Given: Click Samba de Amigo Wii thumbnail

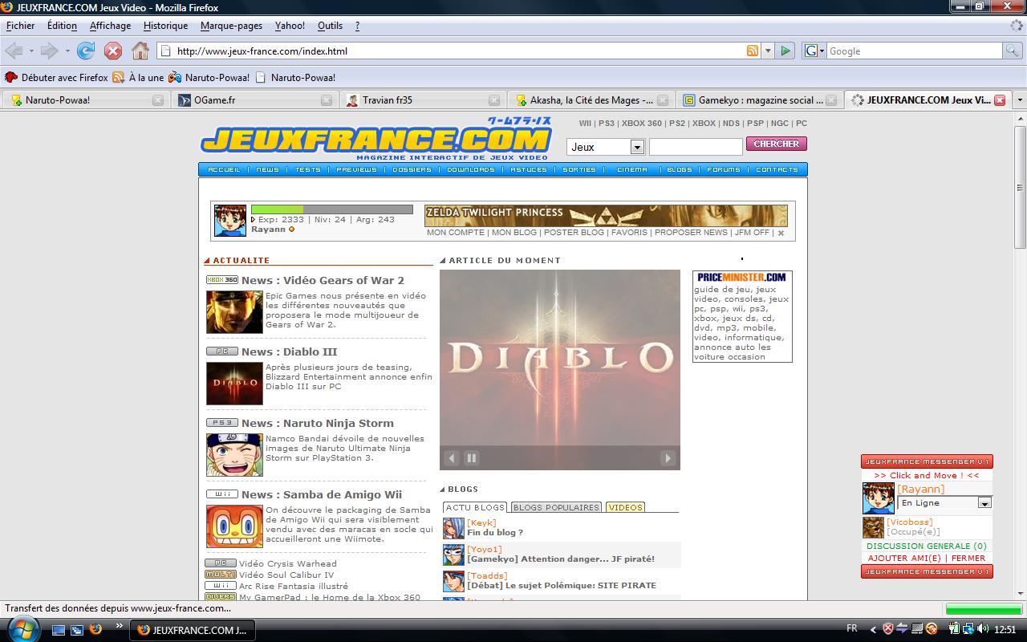Looking at the screenshot, I should click(x=234, y=526).
